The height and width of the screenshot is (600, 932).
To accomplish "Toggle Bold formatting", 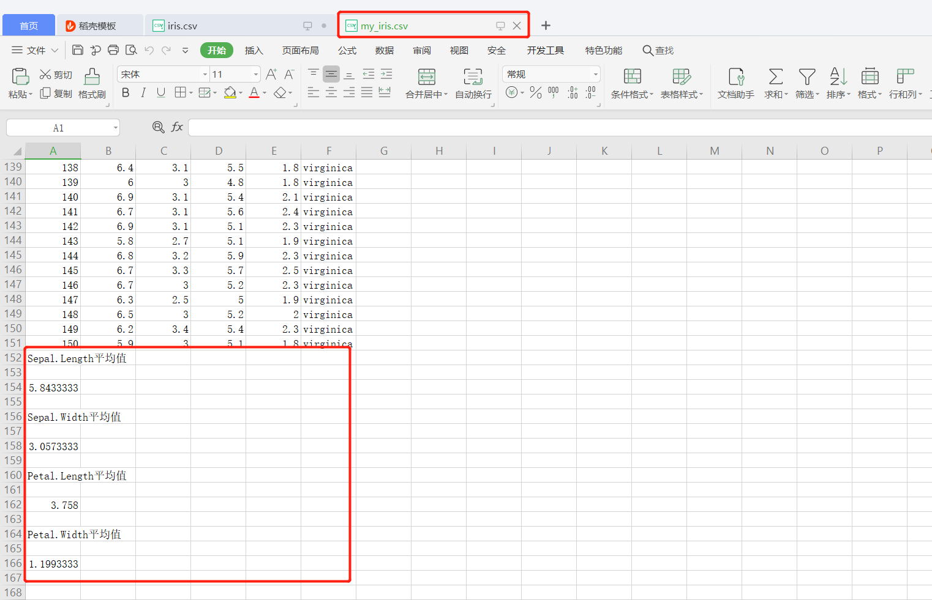I will coord(126,92).
